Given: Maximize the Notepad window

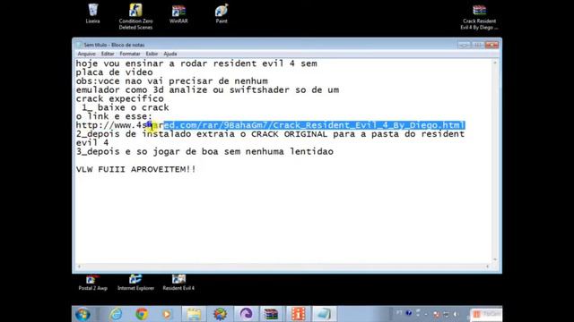Looking at the screenshot, I should click(x=477, y=45).
